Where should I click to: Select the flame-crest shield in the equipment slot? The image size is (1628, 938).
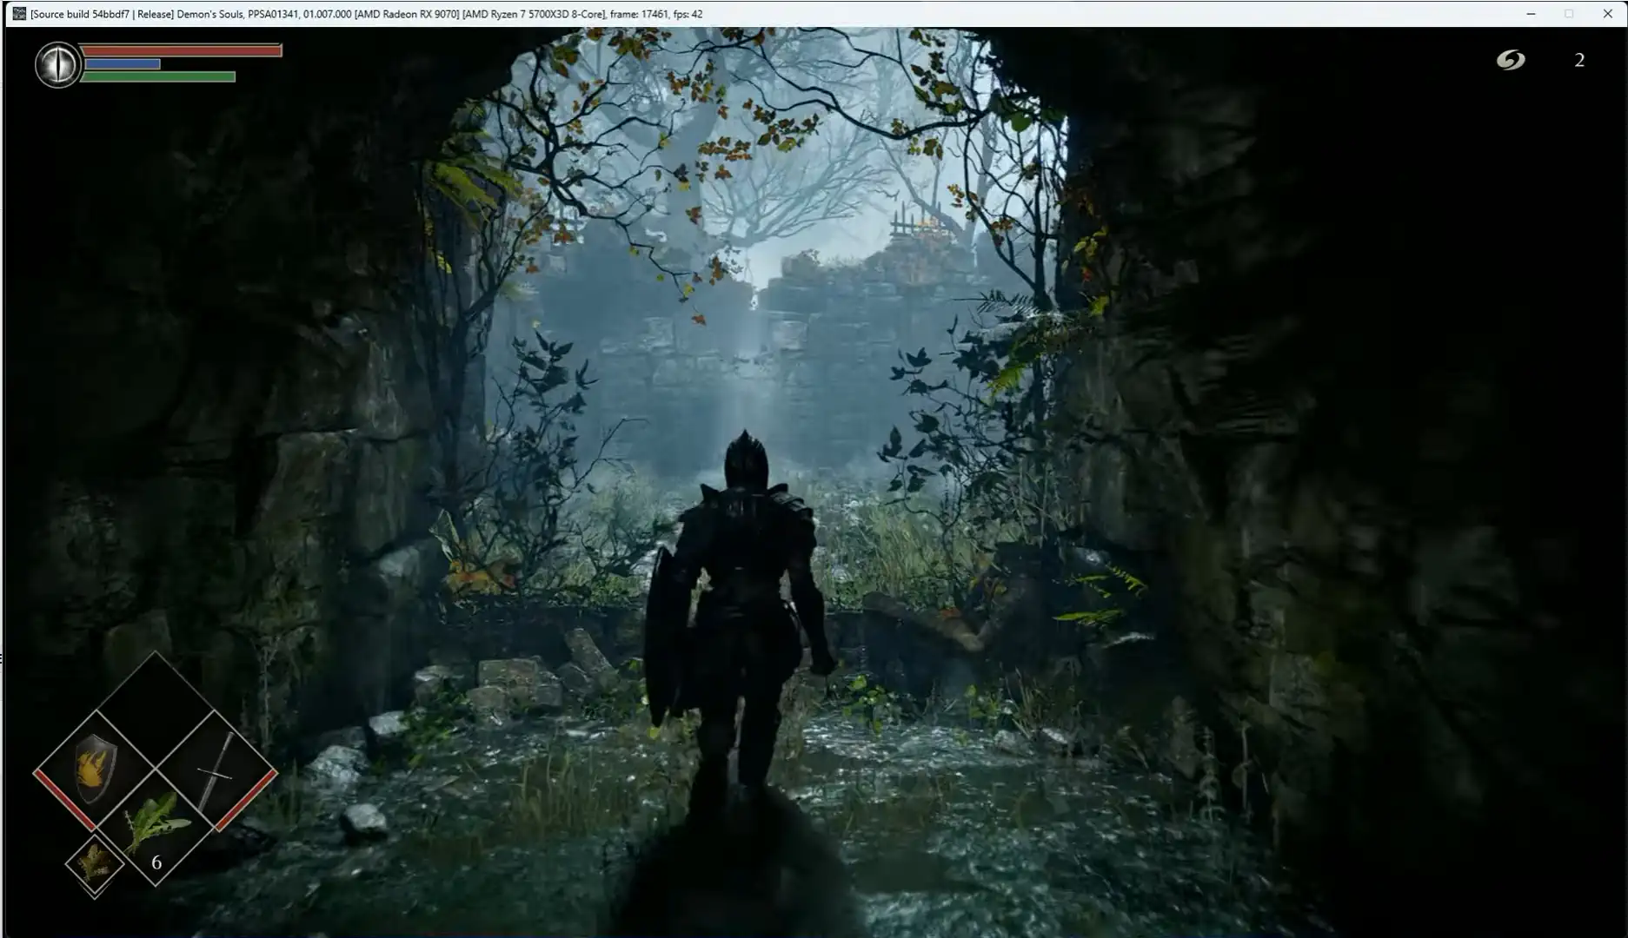(94, 769)
